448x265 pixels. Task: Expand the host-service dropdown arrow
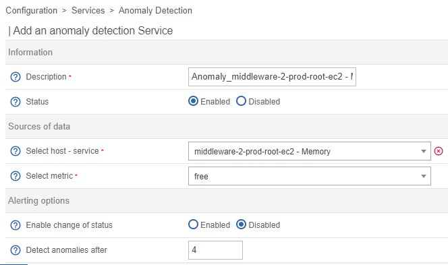tap(424, 151)
